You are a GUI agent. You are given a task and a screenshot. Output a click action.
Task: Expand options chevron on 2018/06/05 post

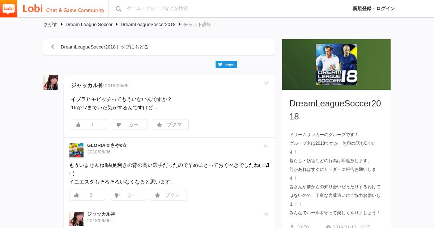[x=266, y=84]
